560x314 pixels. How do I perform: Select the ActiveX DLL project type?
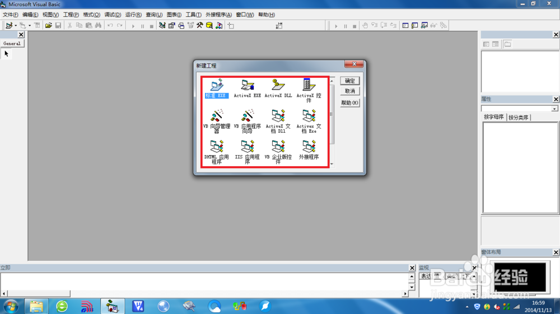coord(278,88)
